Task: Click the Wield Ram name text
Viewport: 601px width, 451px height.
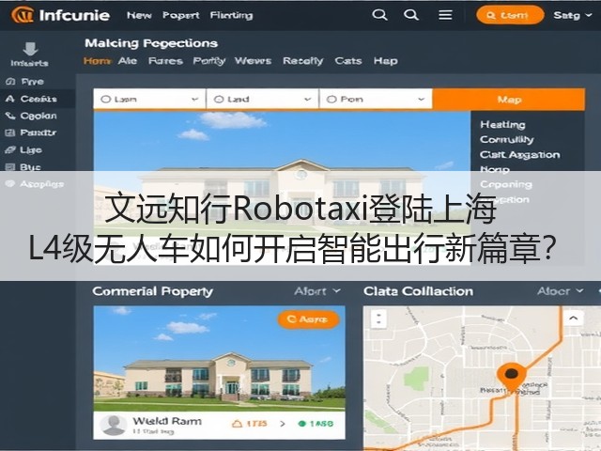Action: (167, 421)
